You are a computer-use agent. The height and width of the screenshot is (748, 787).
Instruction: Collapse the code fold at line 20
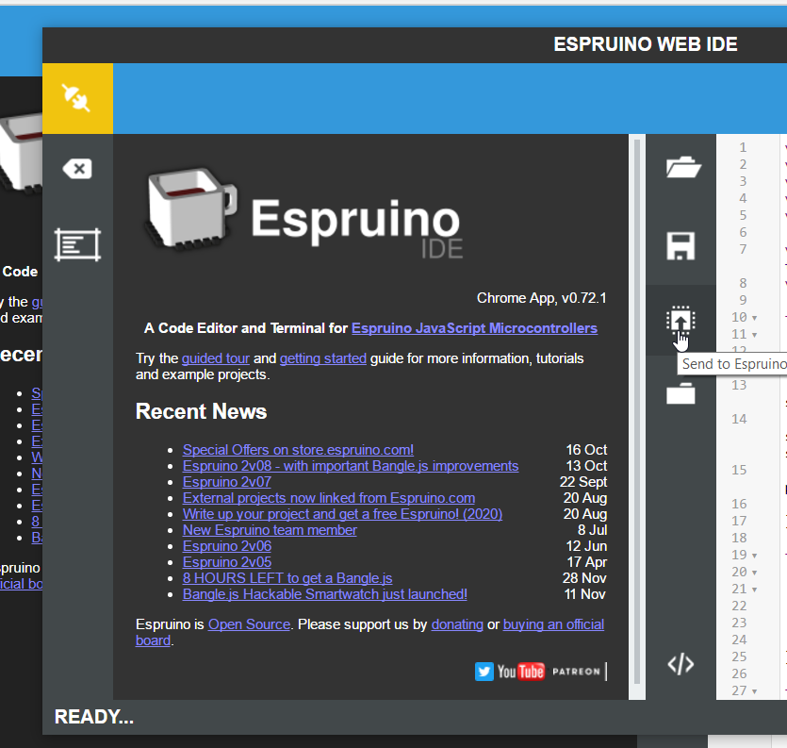coord(754,573)
